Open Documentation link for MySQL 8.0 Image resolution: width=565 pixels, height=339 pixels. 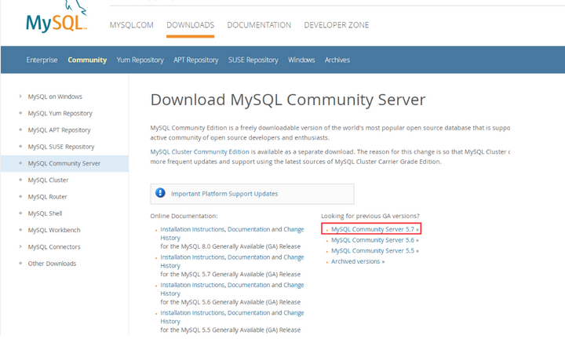click(249, 229)
